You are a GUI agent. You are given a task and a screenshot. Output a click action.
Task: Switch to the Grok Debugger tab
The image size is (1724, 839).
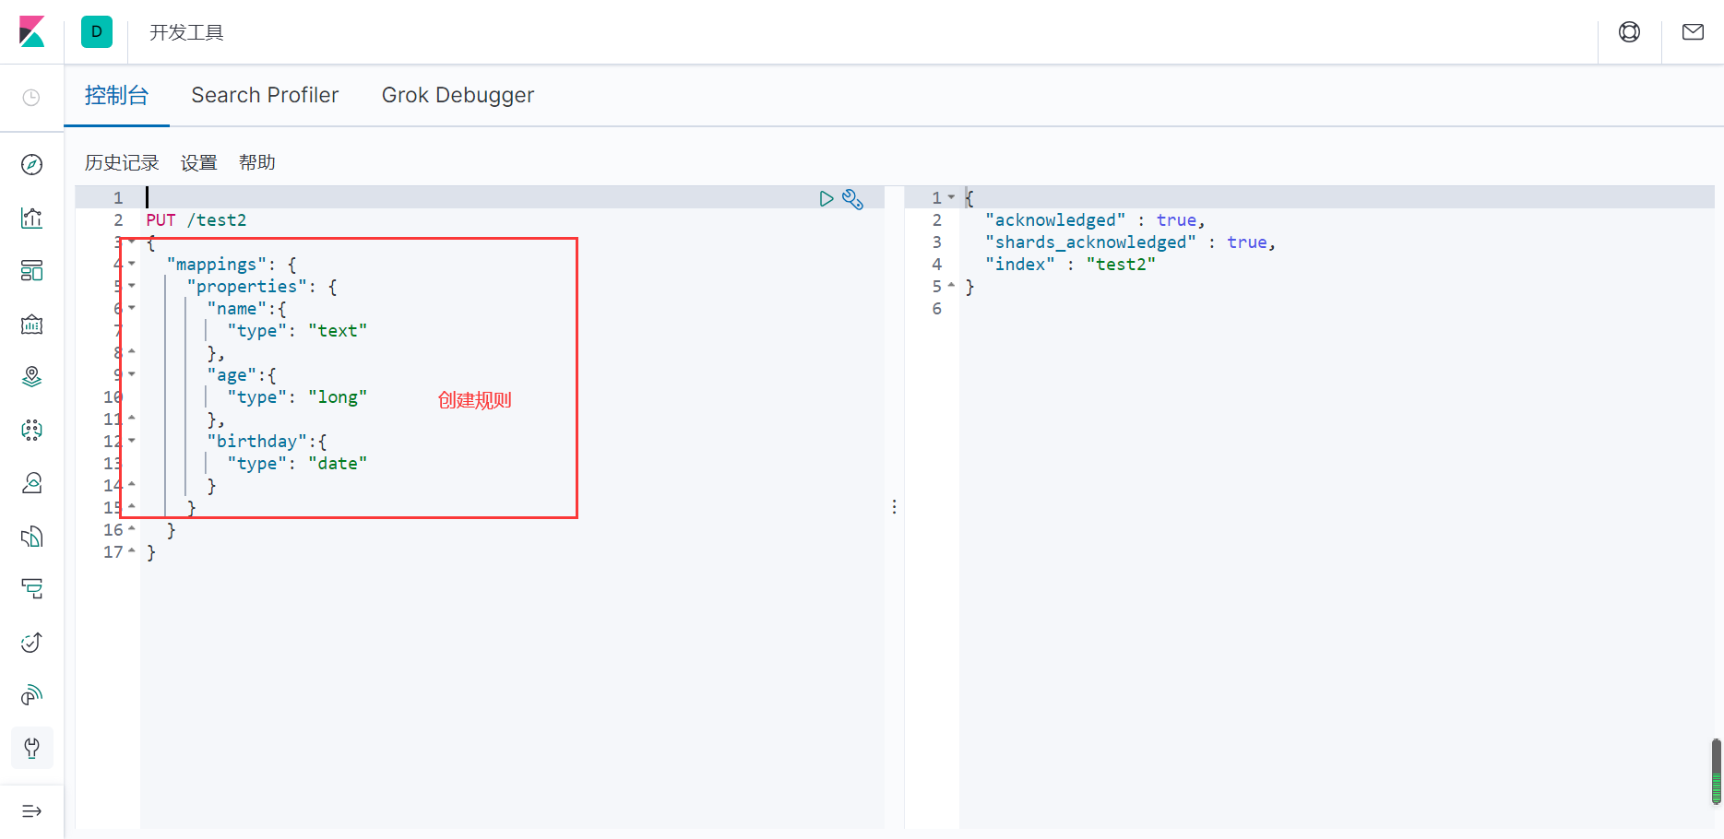click(x=458, y=95)
